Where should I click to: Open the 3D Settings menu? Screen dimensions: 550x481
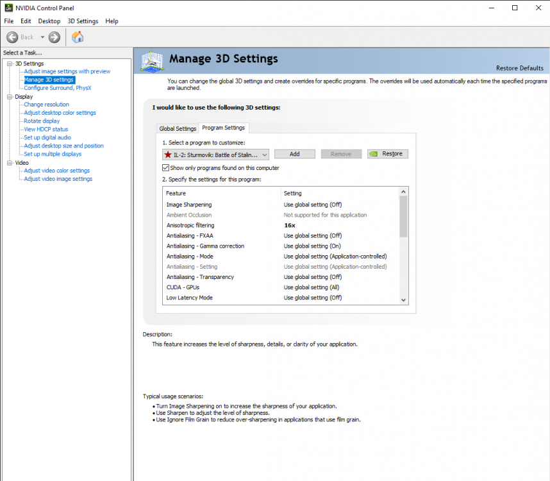[x=83, y=21]
